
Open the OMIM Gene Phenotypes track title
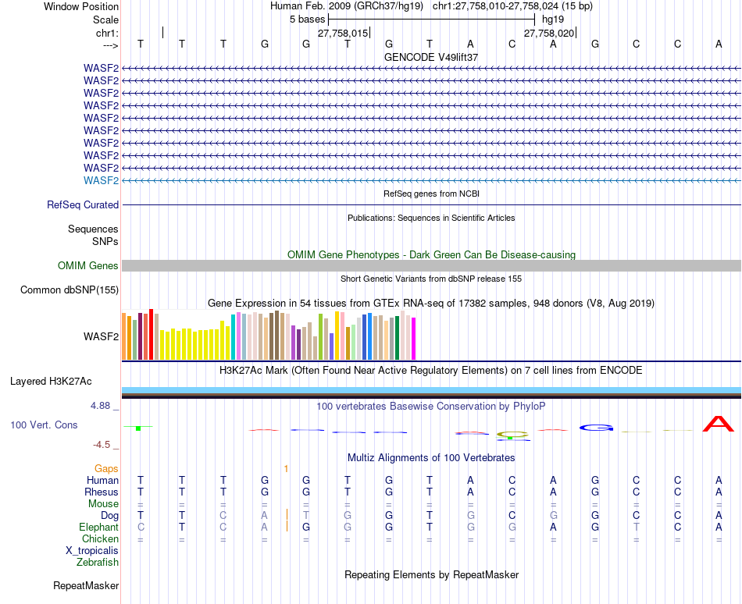431,254
